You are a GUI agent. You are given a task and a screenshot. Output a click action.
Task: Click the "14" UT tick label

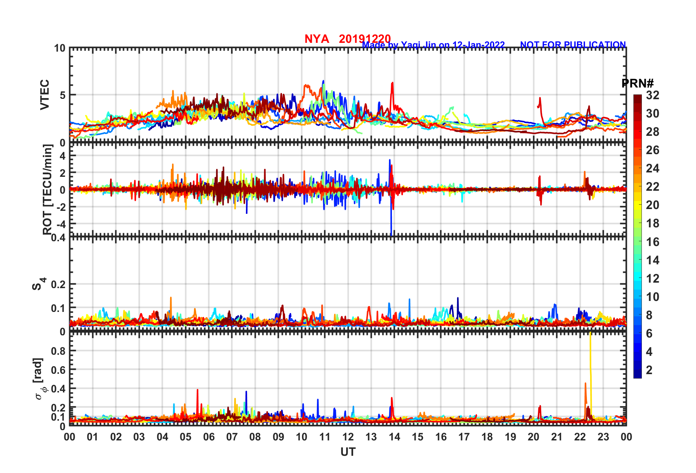click(x=394, y=437)
